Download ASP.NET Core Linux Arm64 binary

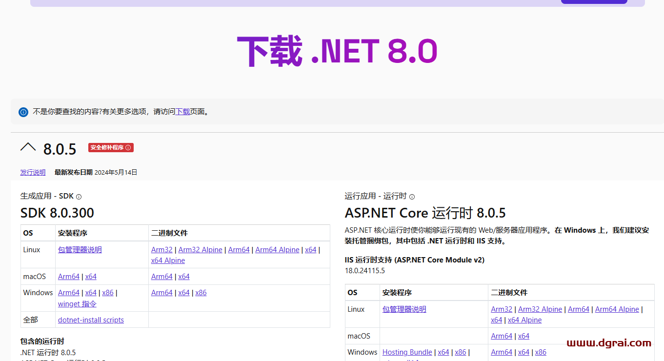click(x=579, y=309)
